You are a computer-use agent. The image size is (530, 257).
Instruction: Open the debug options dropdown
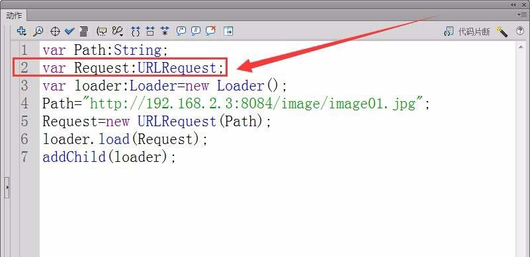click(118, 32)
